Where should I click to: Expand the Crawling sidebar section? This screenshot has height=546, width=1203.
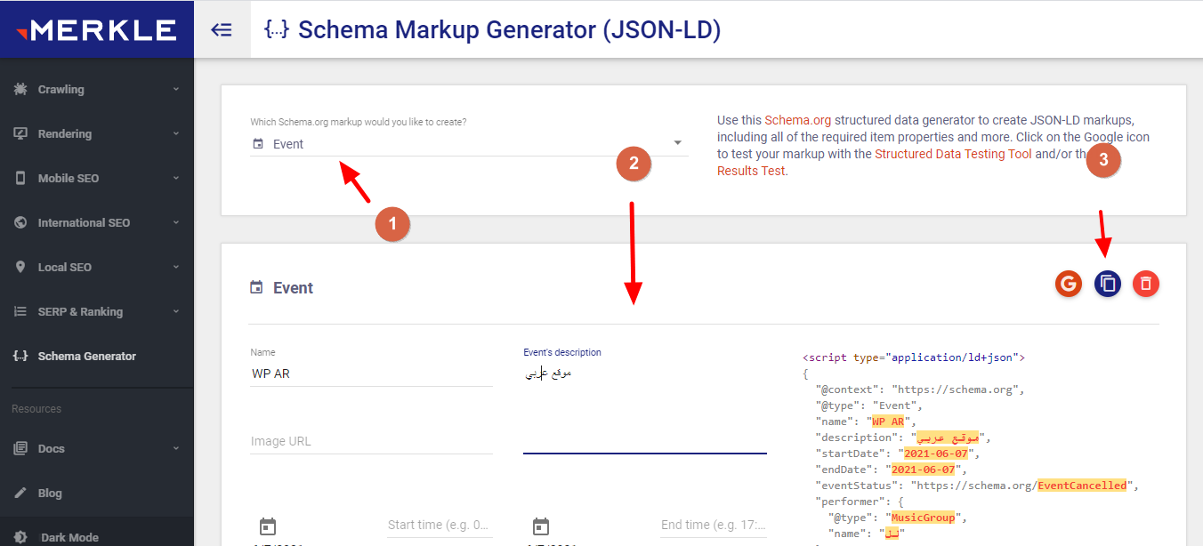click(96, 89)
